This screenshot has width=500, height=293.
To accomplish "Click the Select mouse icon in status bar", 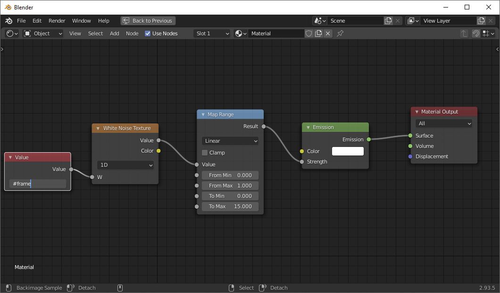I will point(232,288).
